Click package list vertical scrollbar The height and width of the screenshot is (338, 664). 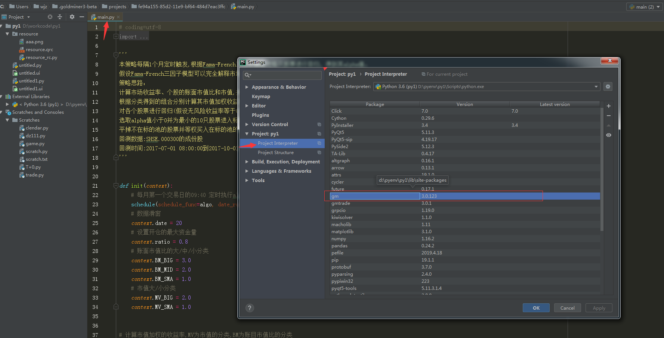click(602, 170)
